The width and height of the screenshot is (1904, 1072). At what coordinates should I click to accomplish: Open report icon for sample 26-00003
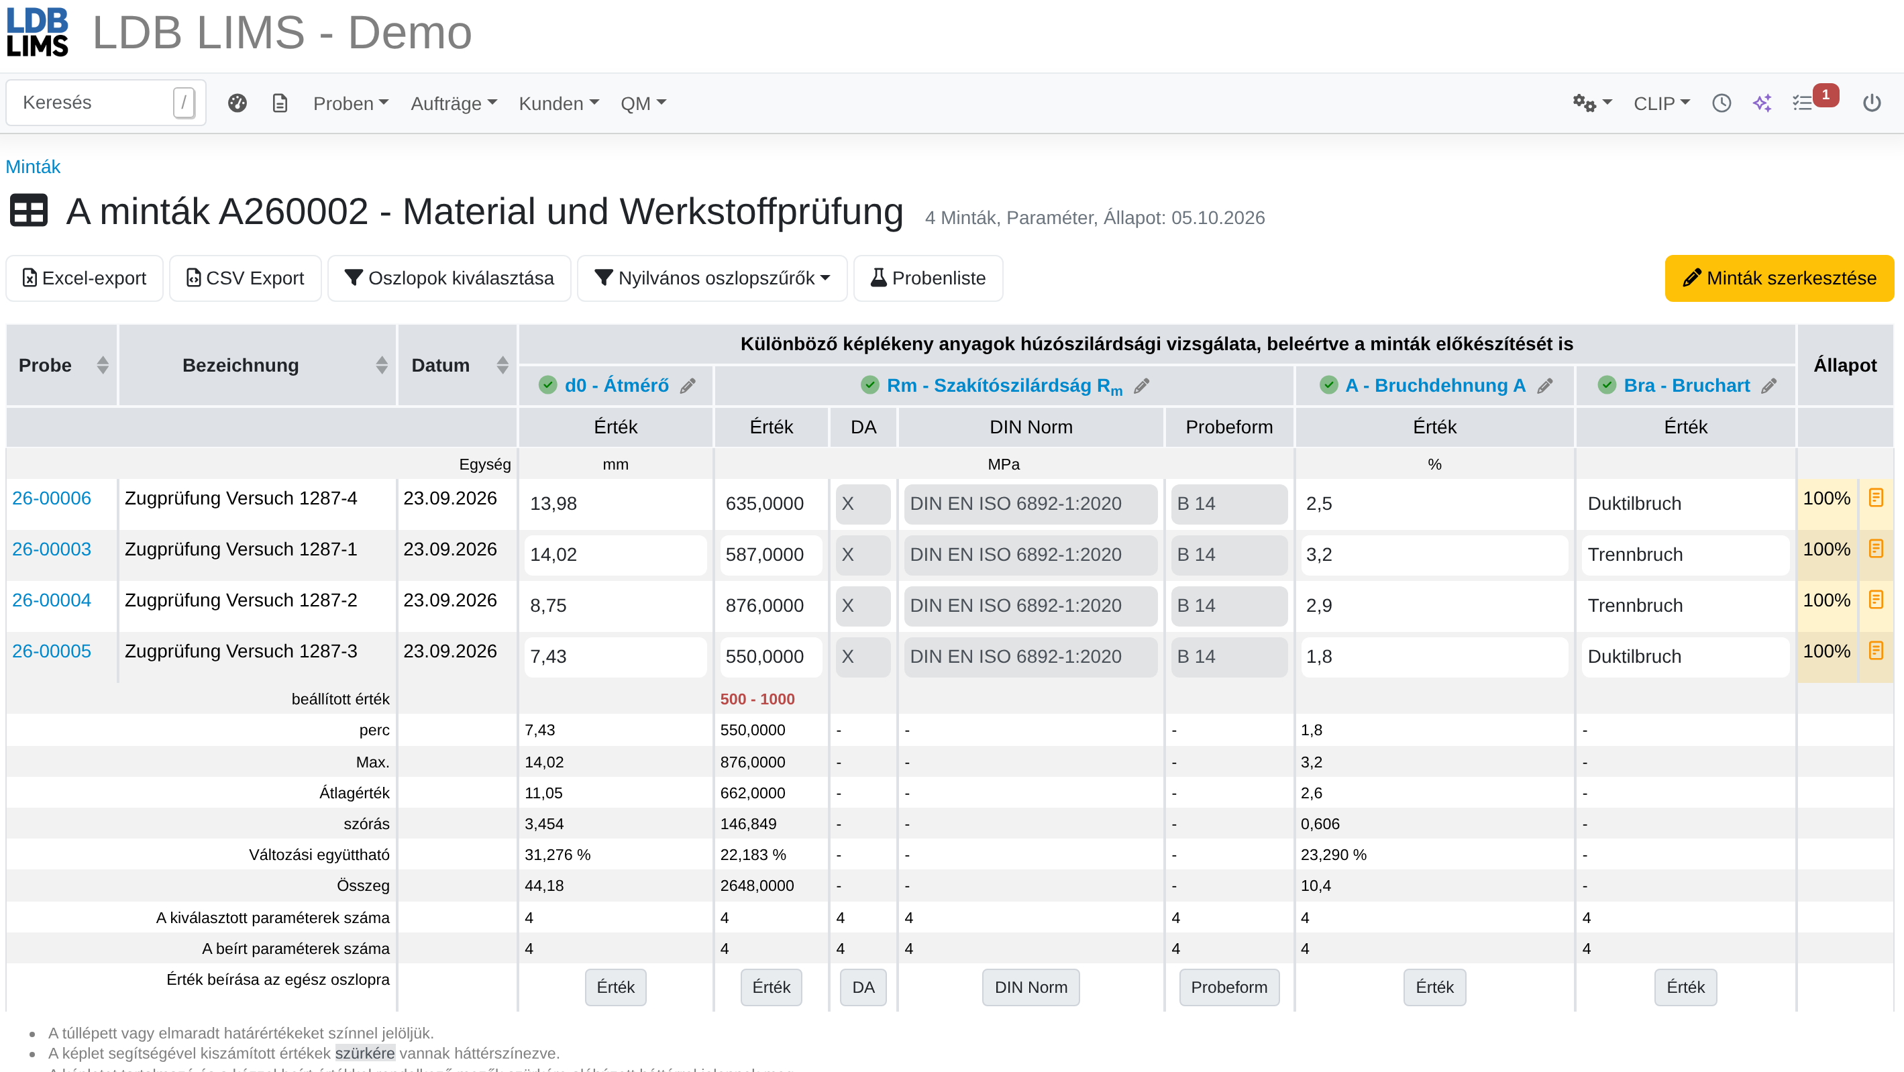[x=1876, y=549]
